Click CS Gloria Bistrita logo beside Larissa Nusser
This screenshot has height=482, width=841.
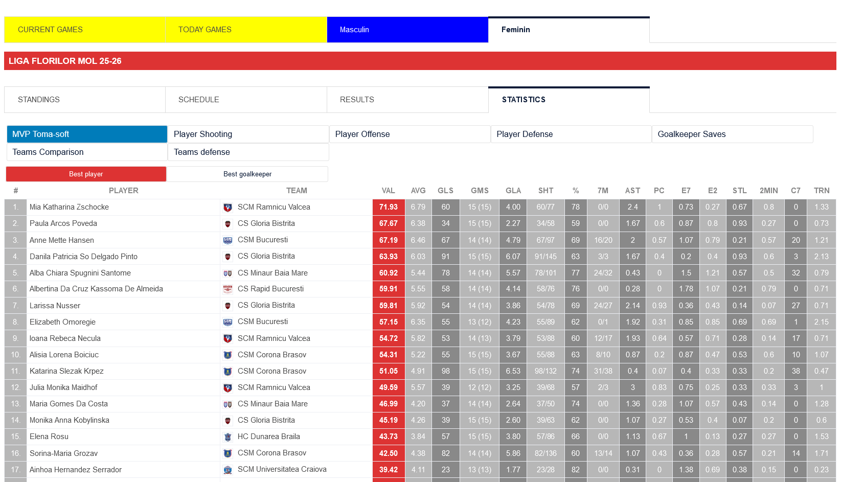point(228,306)
